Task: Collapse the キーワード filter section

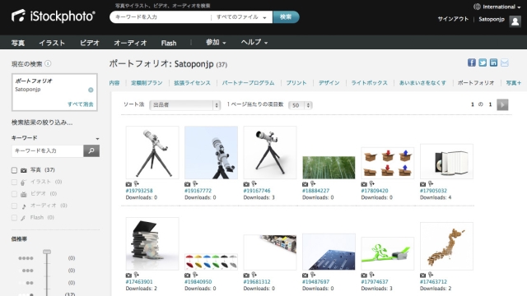Action: pos(97,138)
